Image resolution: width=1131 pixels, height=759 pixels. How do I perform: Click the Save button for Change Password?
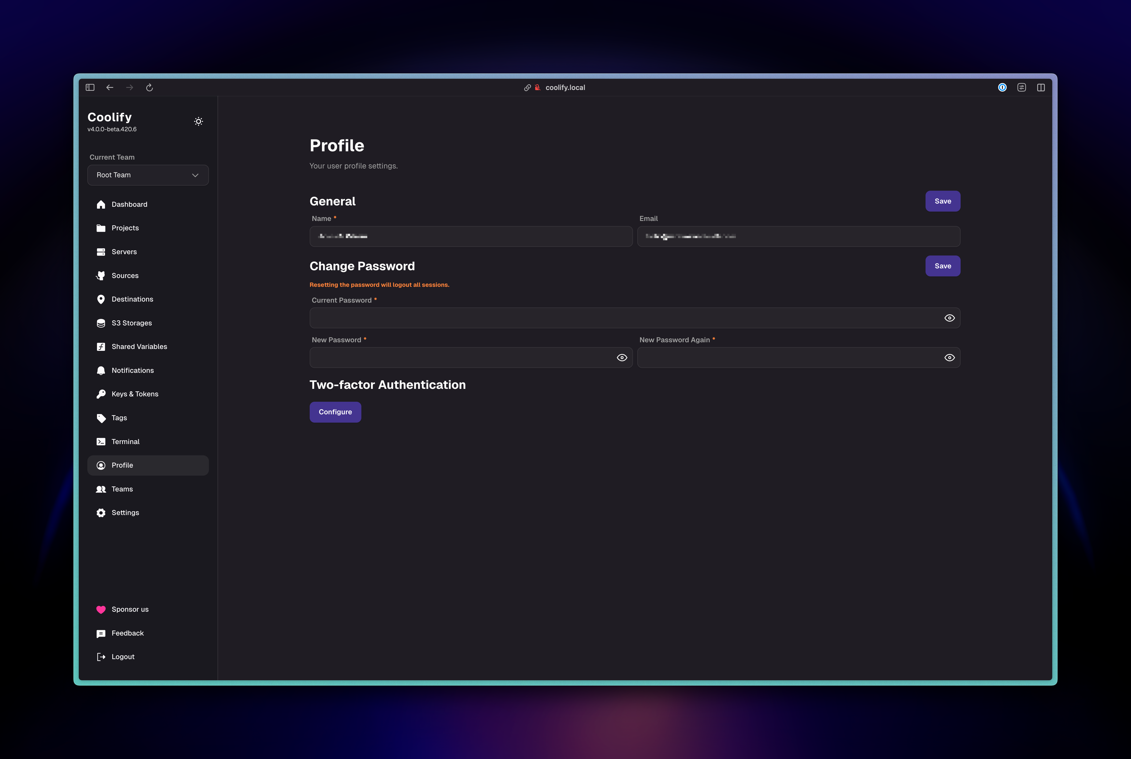pyautogui.click(x=942, y=266)
